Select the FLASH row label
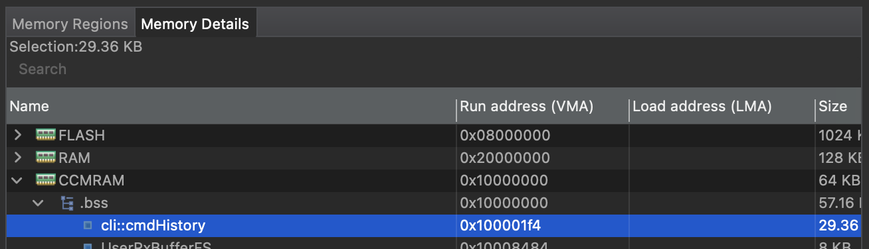Viewport: 869px width, 249px height. click(82, 135)
